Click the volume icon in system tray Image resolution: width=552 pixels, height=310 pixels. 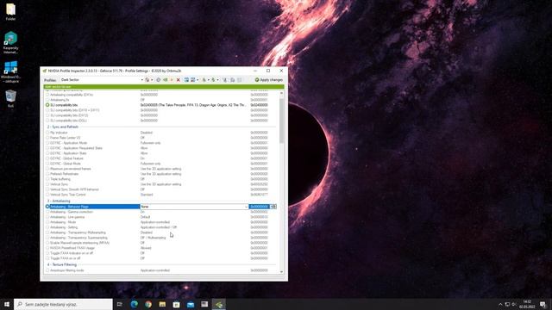click(514, 304)
